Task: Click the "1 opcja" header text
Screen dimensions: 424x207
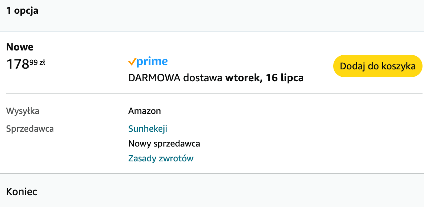Action: 22,11
